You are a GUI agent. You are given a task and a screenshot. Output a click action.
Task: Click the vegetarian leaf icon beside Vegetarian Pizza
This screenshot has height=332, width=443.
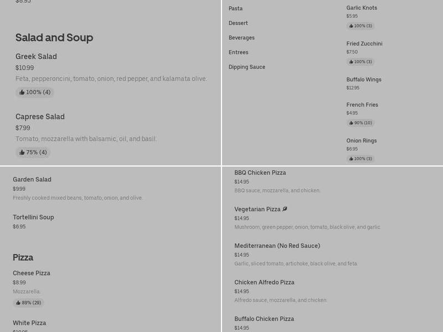(x=285, y=209)
